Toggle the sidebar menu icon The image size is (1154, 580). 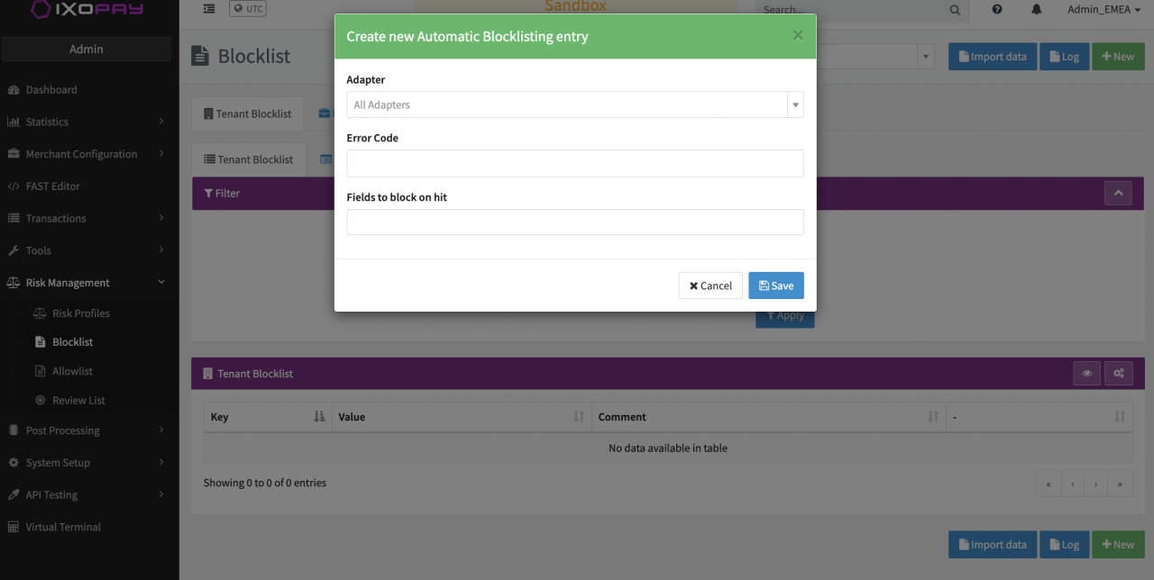tap(209, 9)
